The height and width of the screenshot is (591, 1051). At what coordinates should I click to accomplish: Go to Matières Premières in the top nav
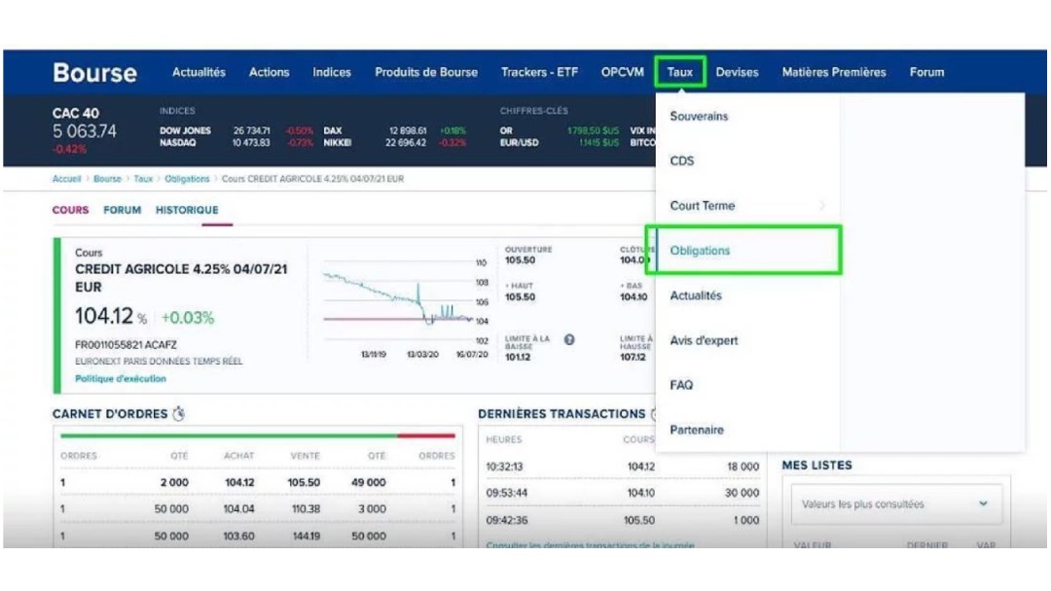[x=834, y=73]
